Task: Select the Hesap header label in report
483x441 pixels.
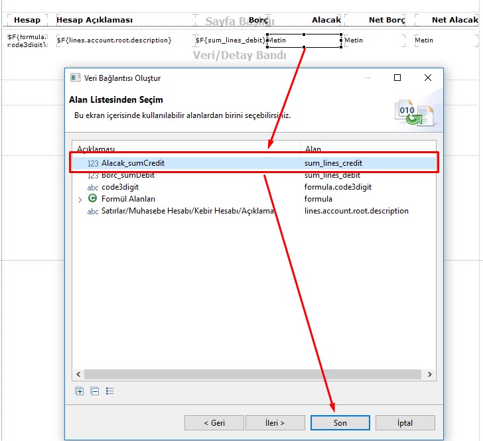Action: [27, 20]
